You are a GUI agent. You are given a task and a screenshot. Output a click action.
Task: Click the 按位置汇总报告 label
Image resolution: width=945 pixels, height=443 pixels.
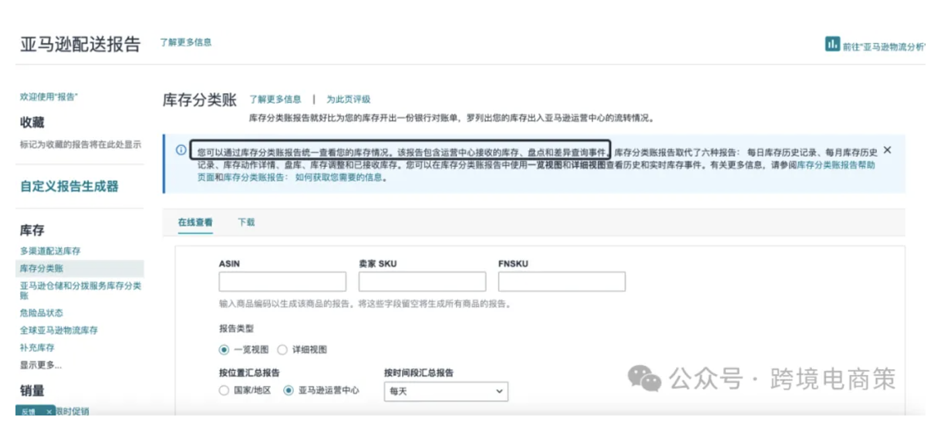pyautogui.click(x=249, y=373)
